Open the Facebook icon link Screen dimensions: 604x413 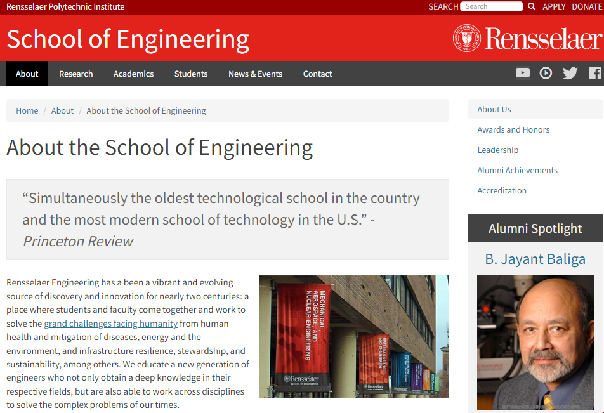(x=595, y=73)
